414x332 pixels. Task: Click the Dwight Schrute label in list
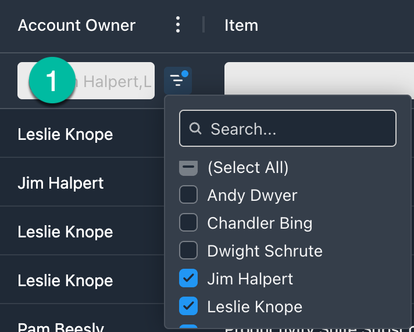[x=265, y=251]
